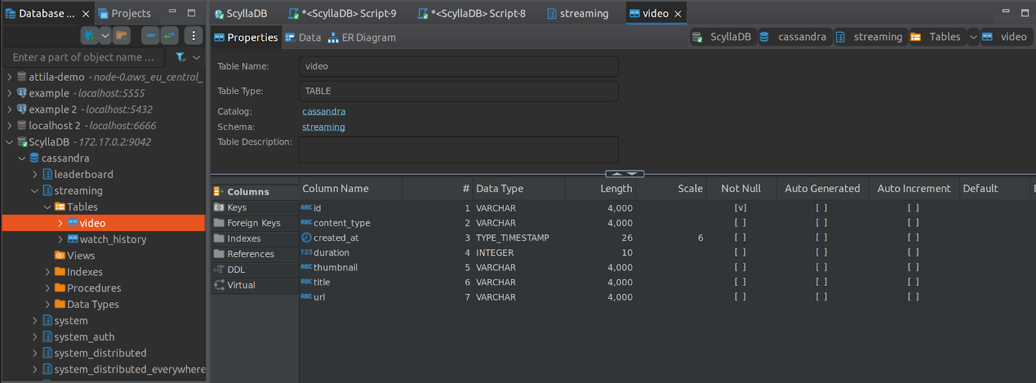Switch to the Data tab
The image size is (1036, 383).
[303, 38]
